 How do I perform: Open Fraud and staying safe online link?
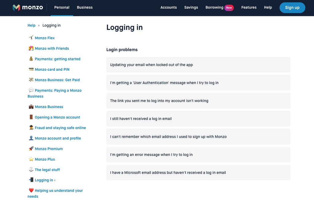pyautogui.click(x=60, y=128)
